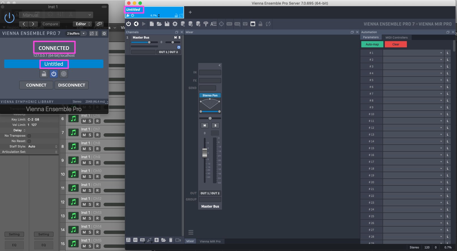The image size is (457, 251).
Task: Open the Editor view dropdown
Action: tap(82, 24)
